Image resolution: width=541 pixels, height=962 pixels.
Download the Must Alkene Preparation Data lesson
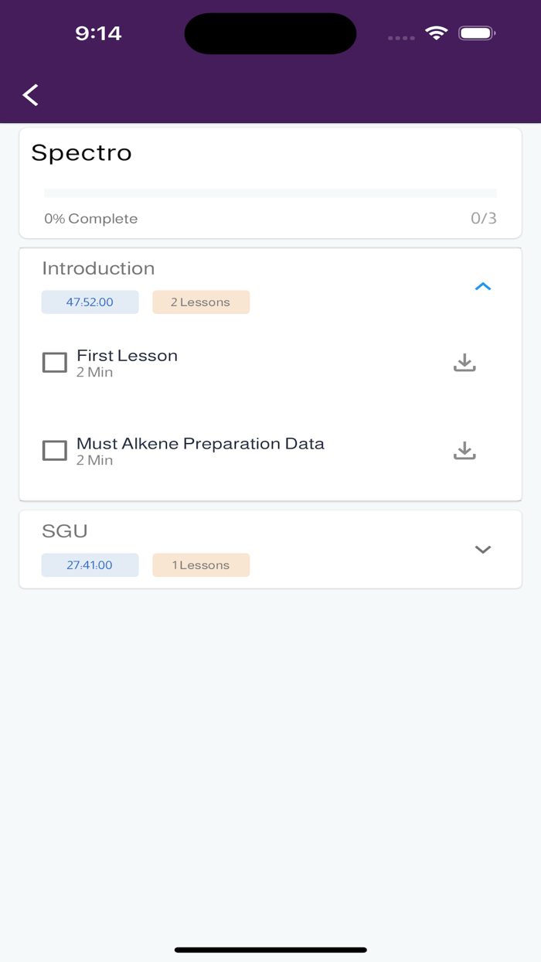click(464, 449)
